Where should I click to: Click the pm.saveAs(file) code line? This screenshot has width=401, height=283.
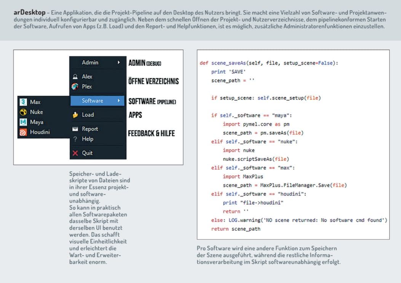pyautogui.click(x=263, y=133)
